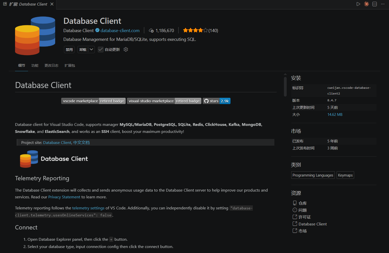Screen dimensions: 389x253
Task: Click the star rating icons
Action: [195, 30]
